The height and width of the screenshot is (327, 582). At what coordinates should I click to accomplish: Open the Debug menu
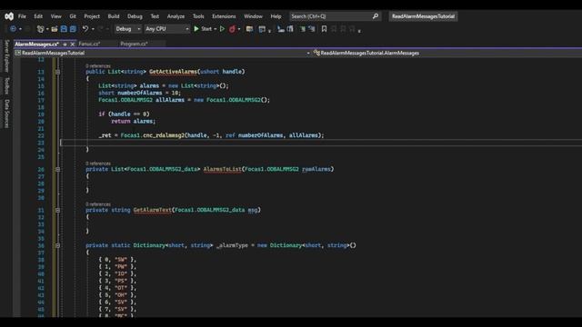click(135, 16)
